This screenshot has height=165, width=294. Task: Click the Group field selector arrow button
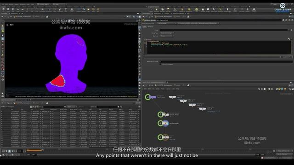point(291,30)
